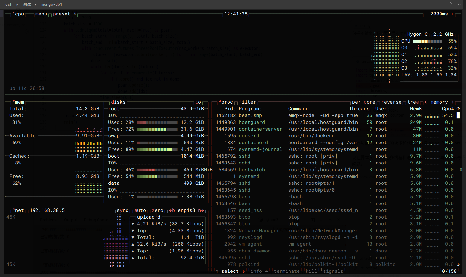Toggle disks view in memory box
Screen dimensions: 466x277
[x=118, y=102]
